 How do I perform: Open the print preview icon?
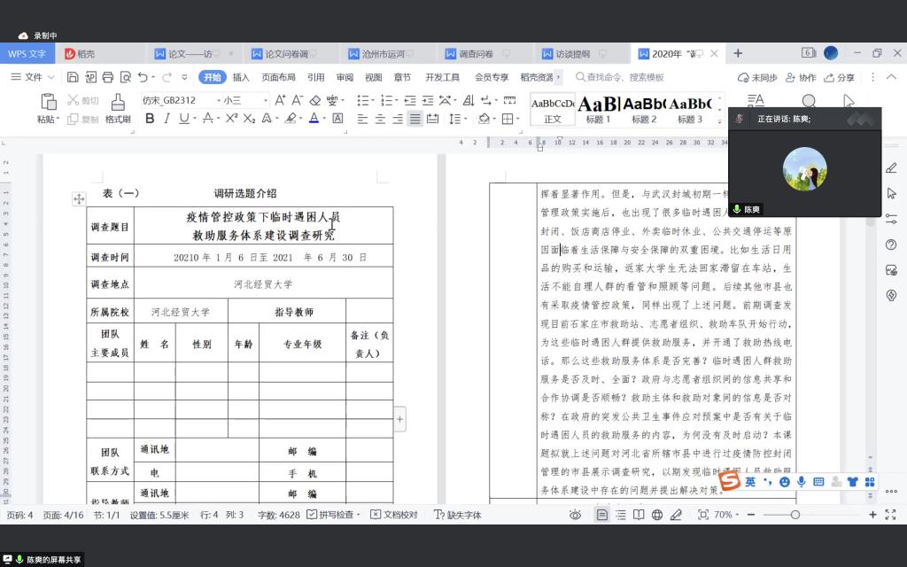[125, 77]
